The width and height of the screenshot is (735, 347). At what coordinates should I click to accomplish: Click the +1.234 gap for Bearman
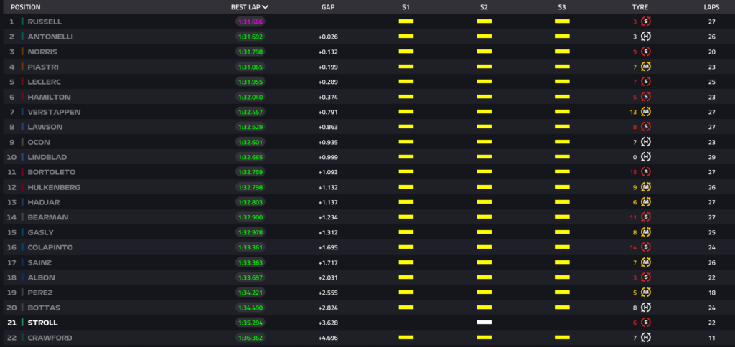point(328,217)
